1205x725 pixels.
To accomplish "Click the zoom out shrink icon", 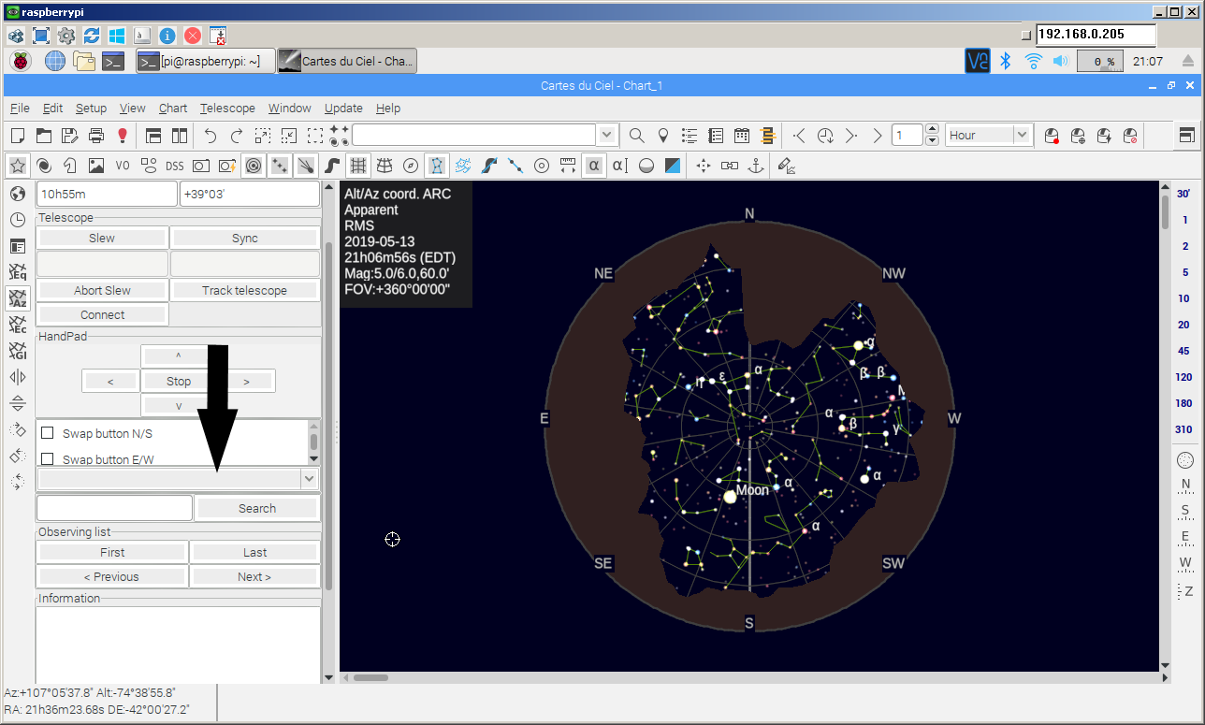I will [x=289, y=136].
